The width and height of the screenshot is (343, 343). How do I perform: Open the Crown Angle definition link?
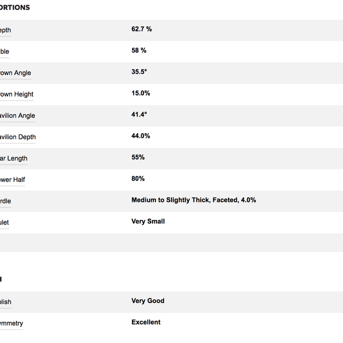pyautogui.click(x=15, y=73)
